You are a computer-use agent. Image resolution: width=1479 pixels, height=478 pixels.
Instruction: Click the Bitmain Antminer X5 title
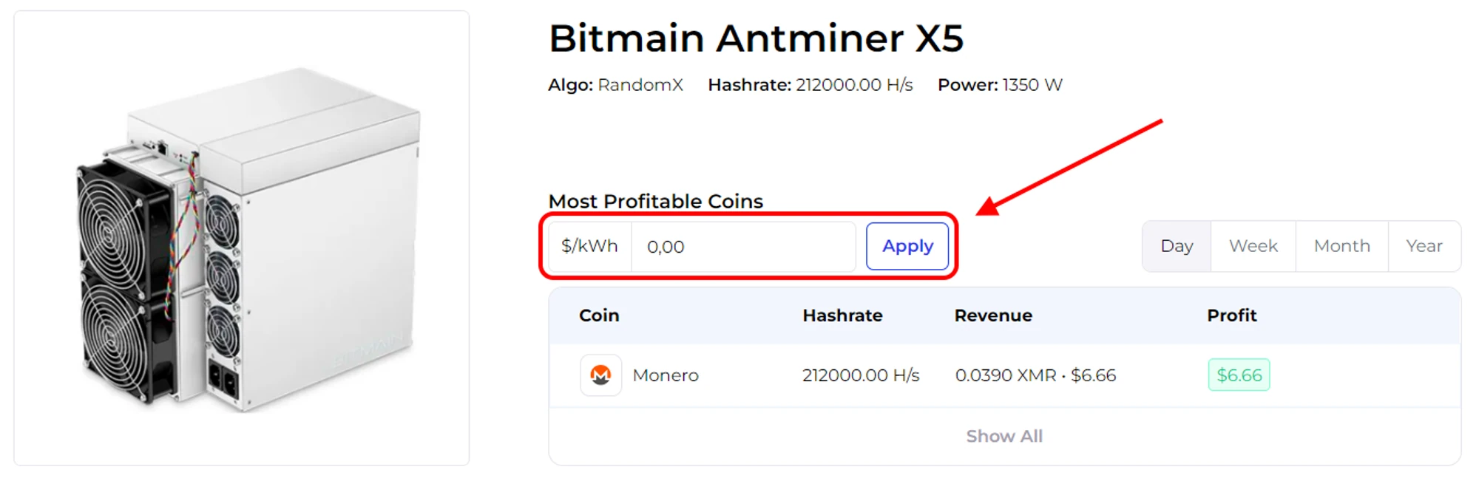pyautogui.click(x=756, y=38)
